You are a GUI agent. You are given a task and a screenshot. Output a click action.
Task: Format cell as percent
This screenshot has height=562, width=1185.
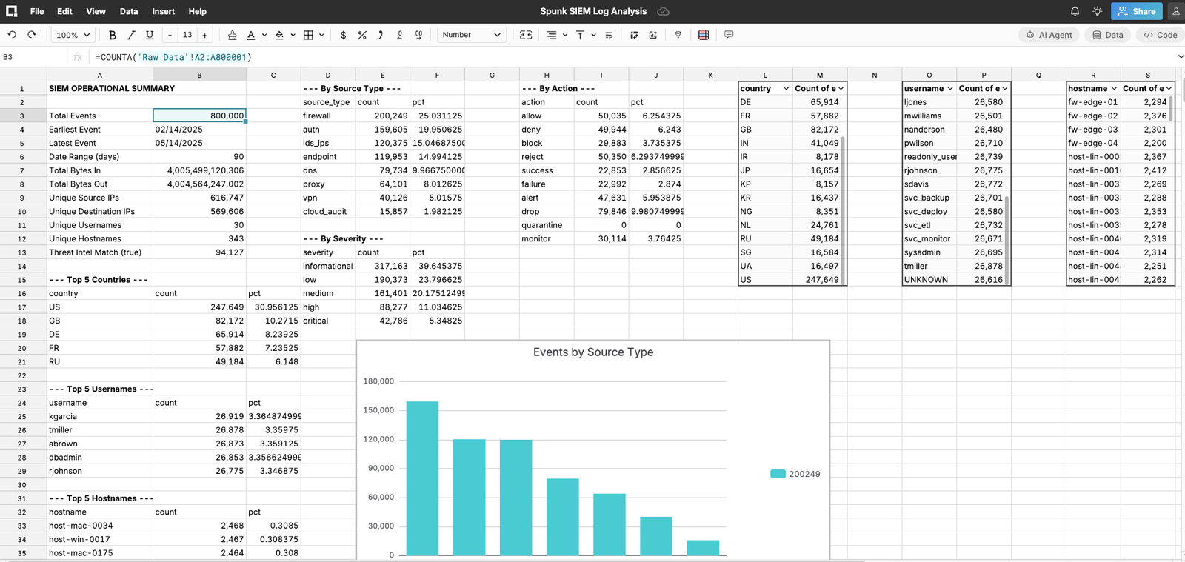pos(362,35)
